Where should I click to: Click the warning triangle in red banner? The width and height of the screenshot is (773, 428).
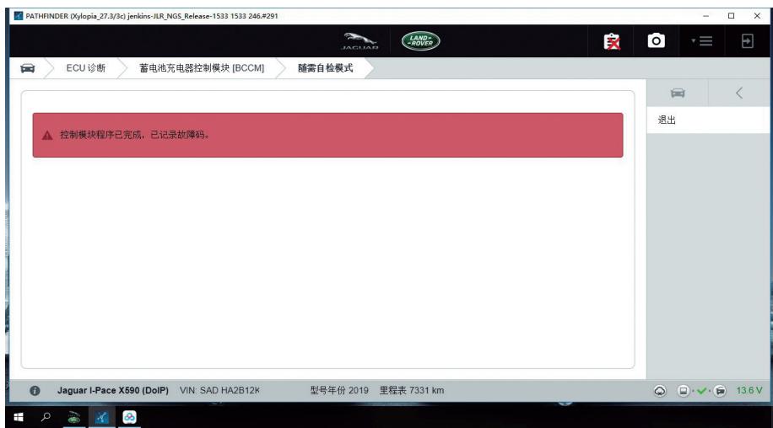click(47, 136)
